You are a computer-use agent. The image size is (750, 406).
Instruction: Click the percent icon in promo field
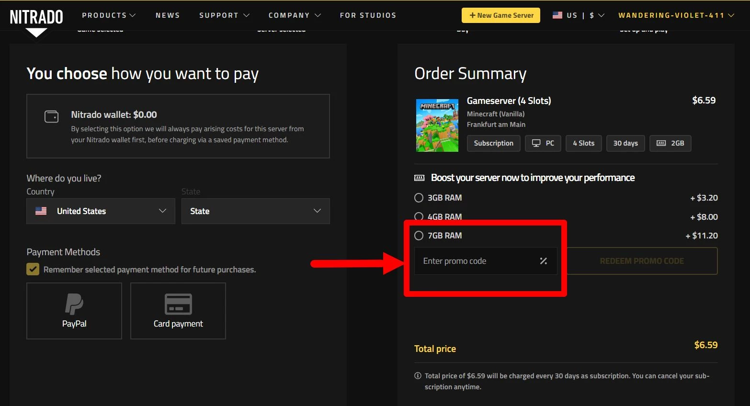point(543,261)
